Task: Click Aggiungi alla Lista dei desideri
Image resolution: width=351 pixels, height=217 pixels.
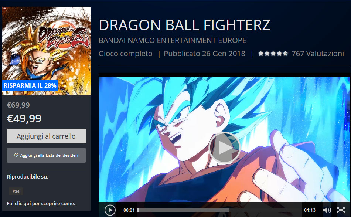Action: coord(46,155)
